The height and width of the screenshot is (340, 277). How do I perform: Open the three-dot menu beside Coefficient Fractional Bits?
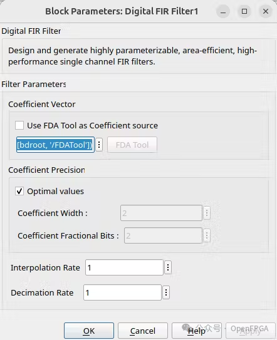[207, 235]
